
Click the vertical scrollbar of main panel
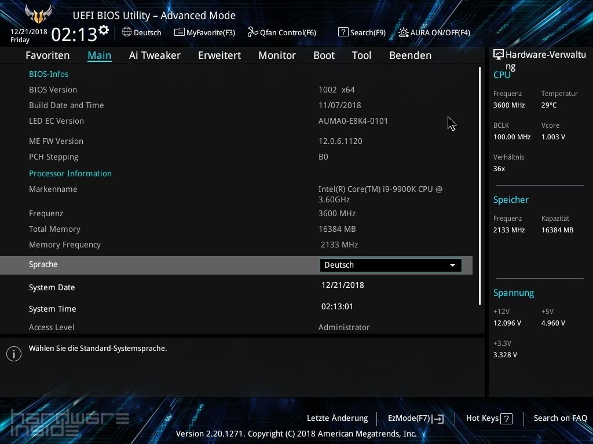[480, 186]
